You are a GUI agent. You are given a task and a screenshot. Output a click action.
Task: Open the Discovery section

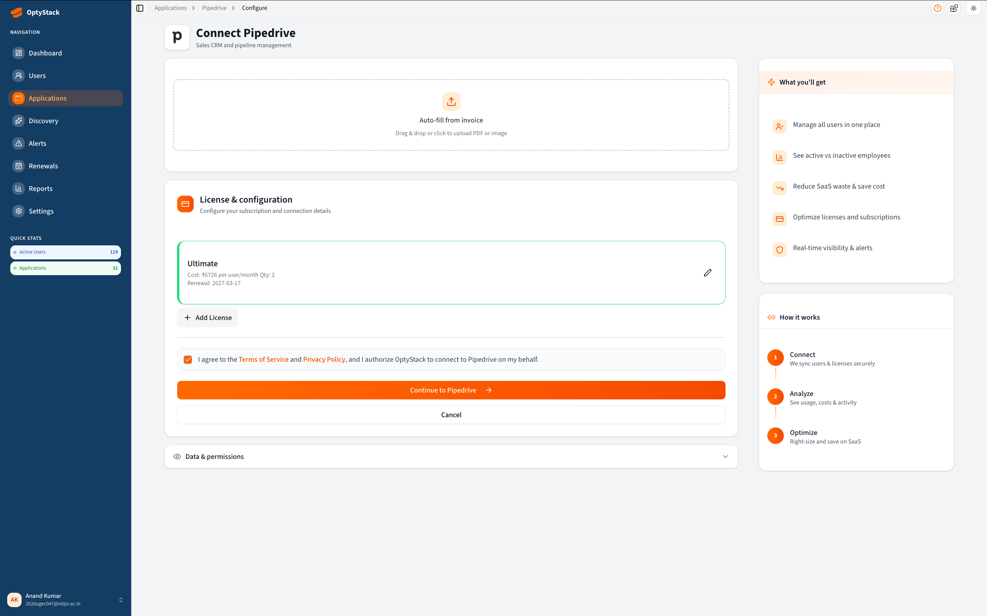[x=65, y=121]
